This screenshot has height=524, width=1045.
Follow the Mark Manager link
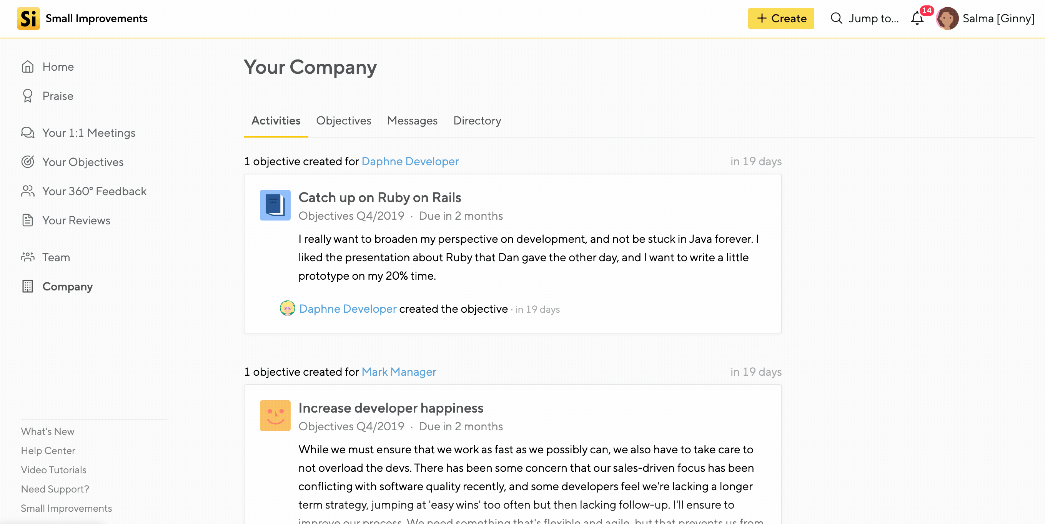[398, 371]
